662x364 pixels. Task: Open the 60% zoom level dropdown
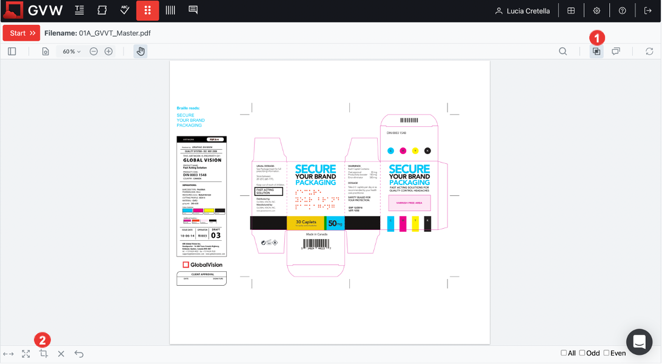tap(72, 52)
